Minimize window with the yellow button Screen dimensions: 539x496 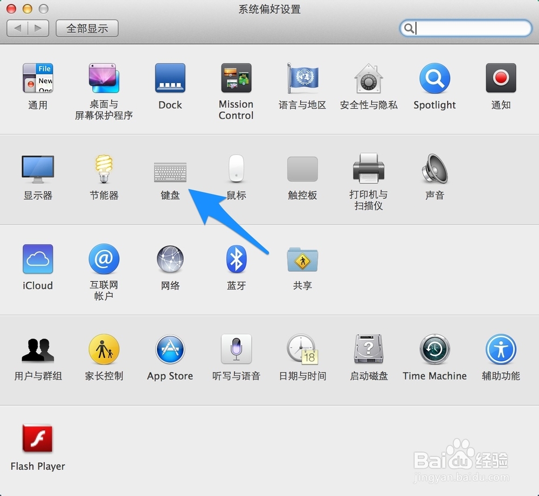point(27,9)
